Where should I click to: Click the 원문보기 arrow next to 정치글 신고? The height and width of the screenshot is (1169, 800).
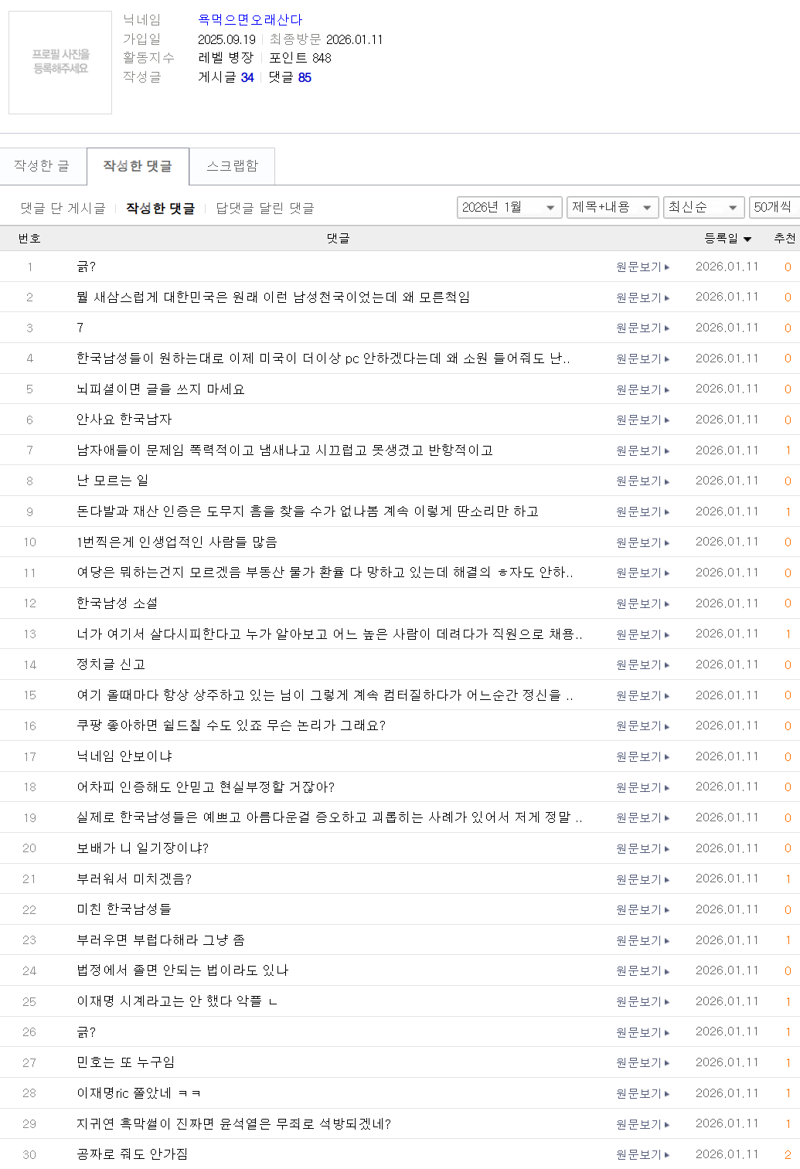pos(666,664)
